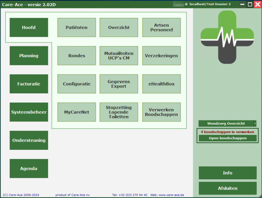The image size is (262, 198).
Task: Click the Info button
Action: click(228, 173)
